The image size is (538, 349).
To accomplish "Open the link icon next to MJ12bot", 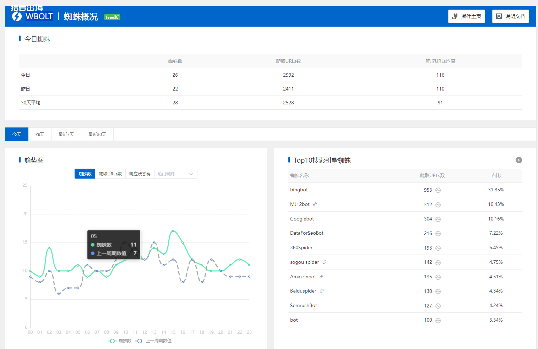I will pyautogui.click(x=315, y=204).
